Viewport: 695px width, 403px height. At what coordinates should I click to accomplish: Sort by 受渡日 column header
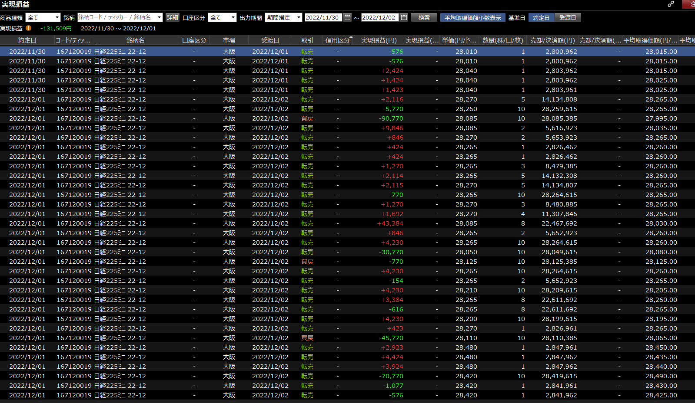[x=270, y=40]
